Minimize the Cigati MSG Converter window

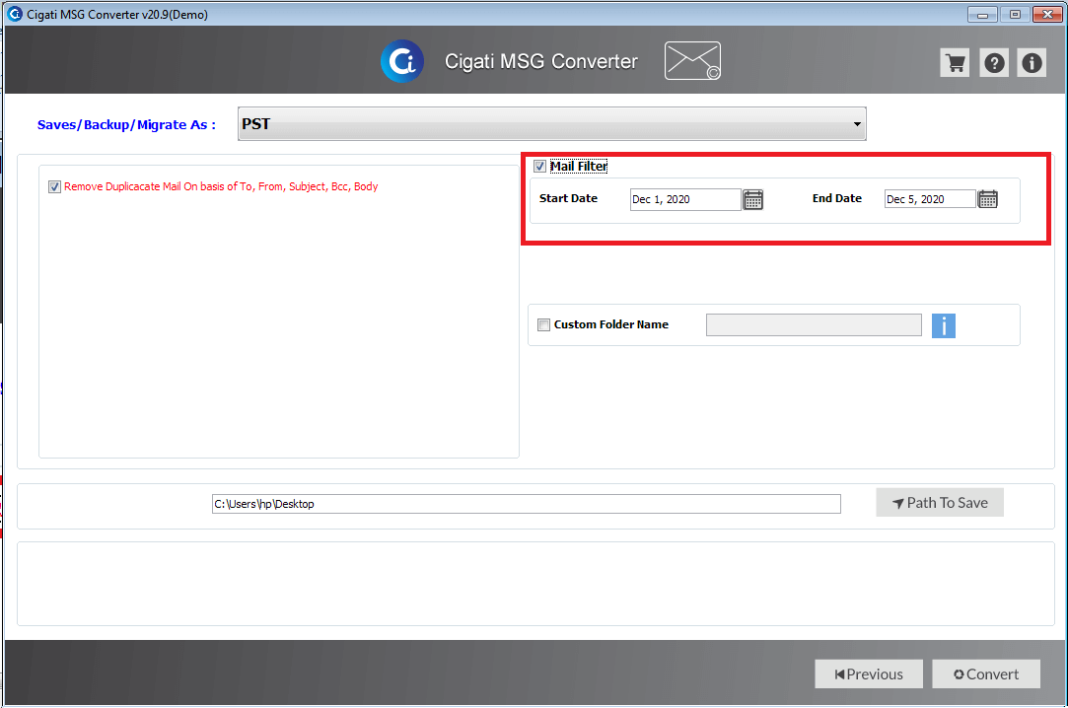[x=982, y=14]
